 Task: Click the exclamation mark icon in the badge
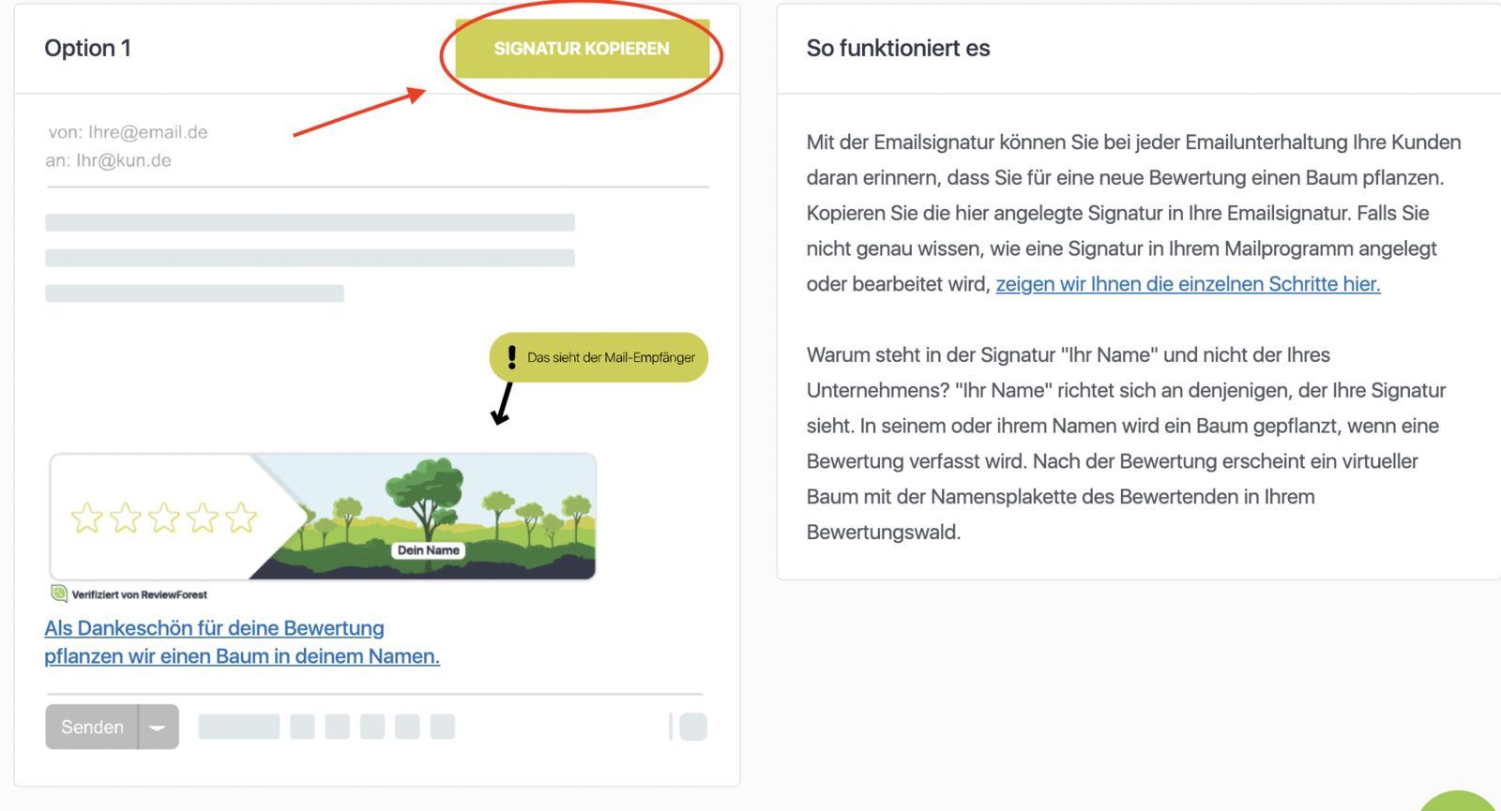click(511, 357)
